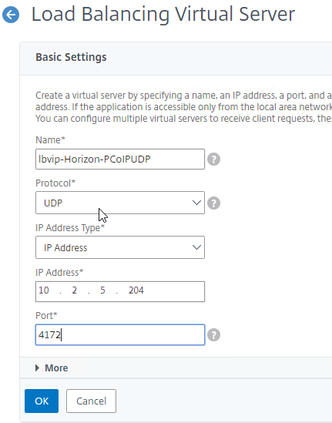Click the Load Balancing Virtual Server title
The image size is (332, 423).
click(x=163, y=14)
